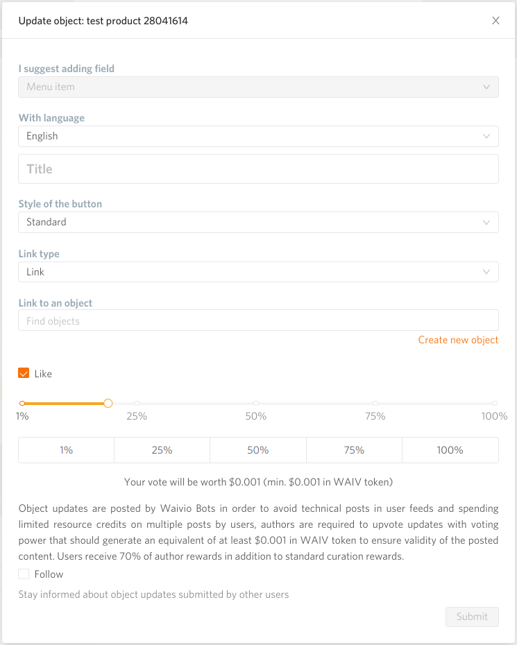
Task: Open the English language dropdown
Action: [258, 136]
